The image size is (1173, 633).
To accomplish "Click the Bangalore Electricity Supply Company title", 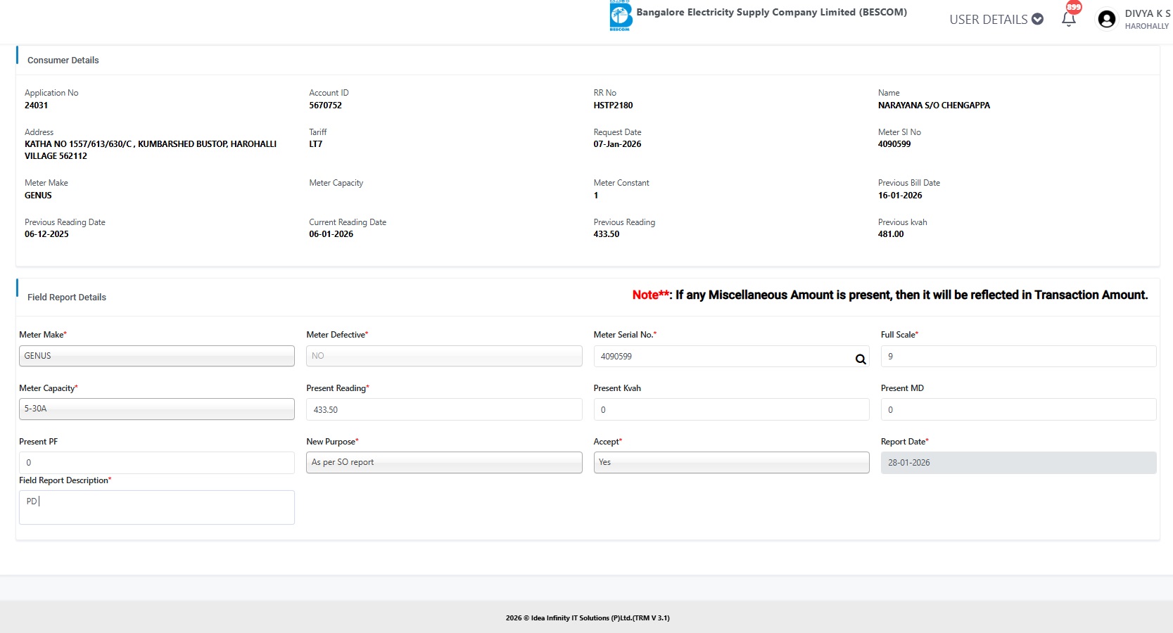I will (771, 13).
